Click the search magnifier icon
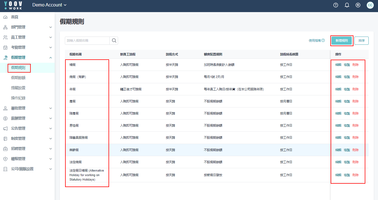Screen dimensions: 378x200 point(114,41)
